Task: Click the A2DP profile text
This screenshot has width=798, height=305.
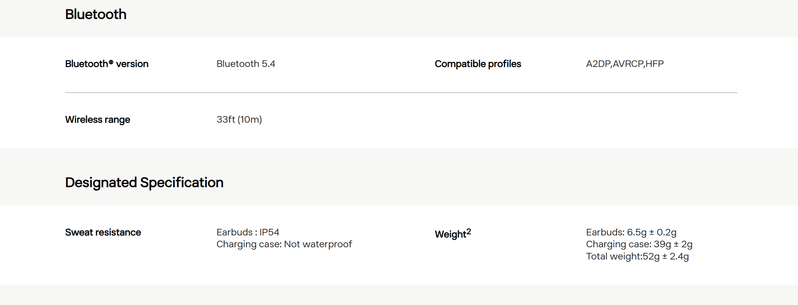Action: (x=598, y=64)
